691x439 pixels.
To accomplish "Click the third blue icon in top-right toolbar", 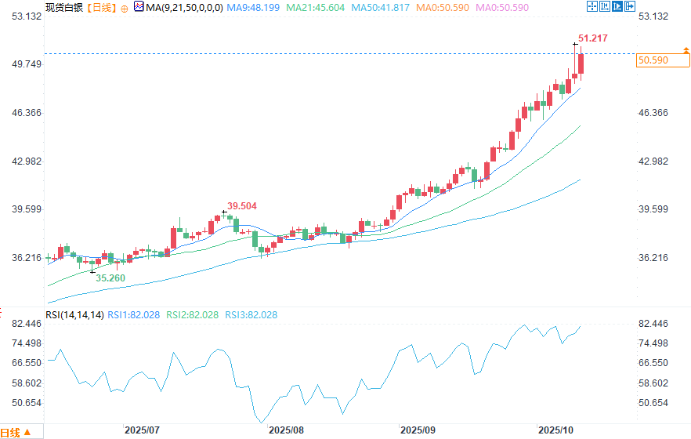I will click(617, 7).
